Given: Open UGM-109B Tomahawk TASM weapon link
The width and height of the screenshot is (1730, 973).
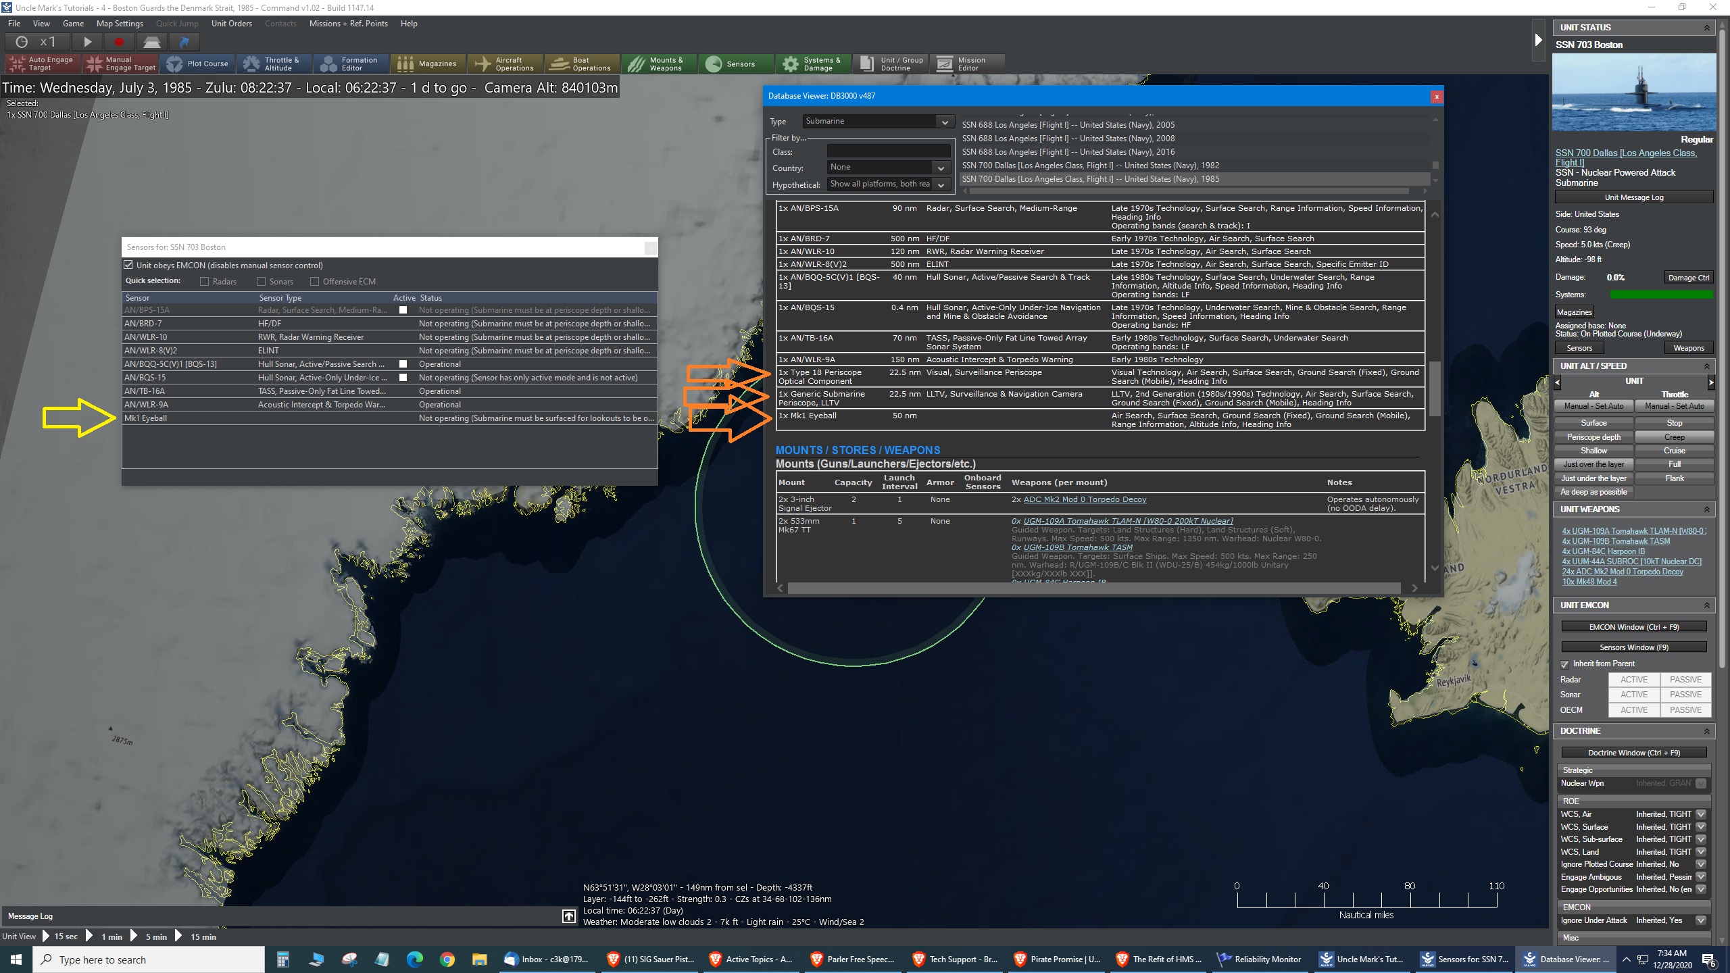Looking at the screenshot, I should 1615,541.
